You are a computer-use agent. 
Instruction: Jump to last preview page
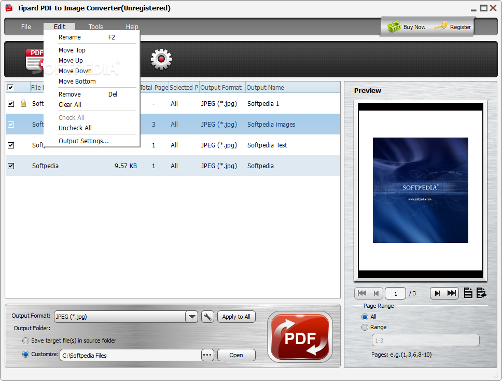coord(452,293)
